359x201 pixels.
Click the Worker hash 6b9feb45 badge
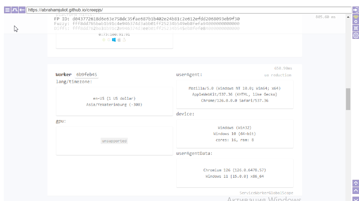(87, 75)
